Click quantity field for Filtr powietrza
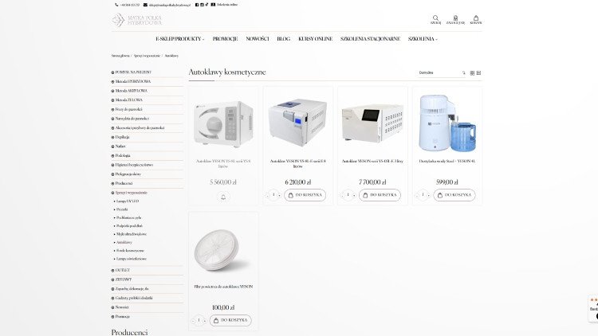The height and width of the screenshot is (336, 598). coord(199,320)
